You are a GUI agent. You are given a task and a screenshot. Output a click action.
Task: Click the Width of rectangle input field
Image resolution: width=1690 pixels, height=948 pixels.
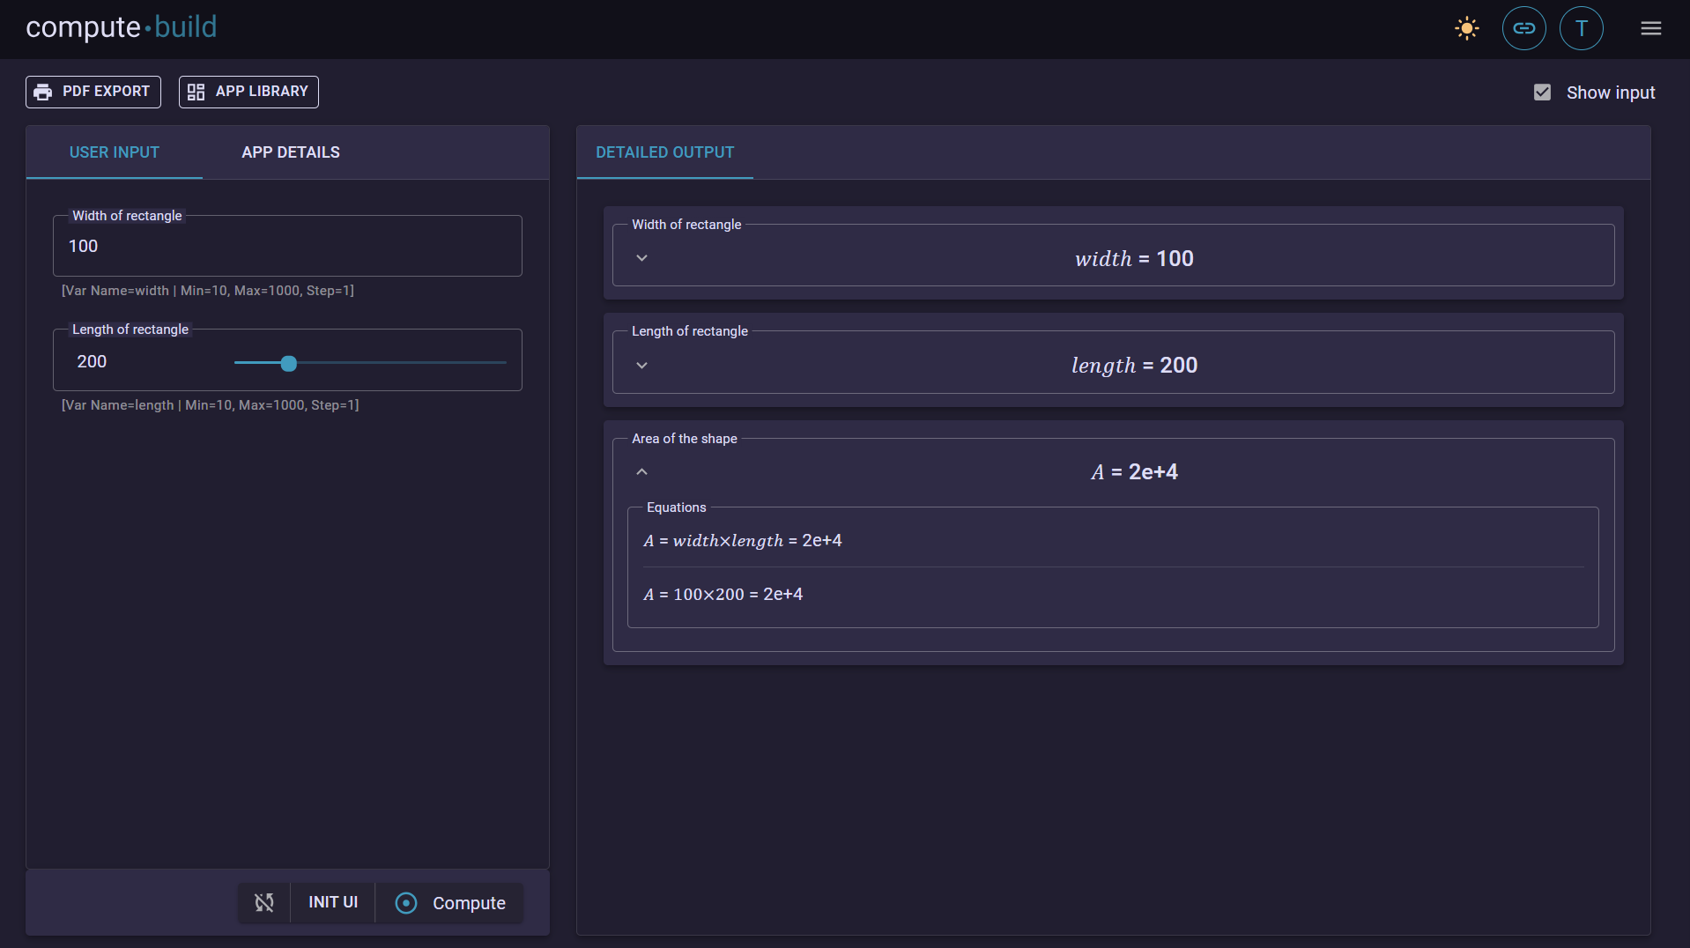tap(287, 247)
